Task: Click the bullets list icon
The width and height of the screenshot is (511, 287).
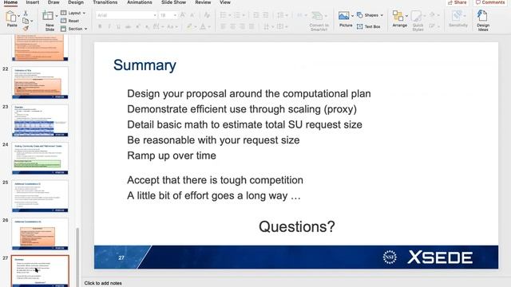Action: [x=223, y=15]
